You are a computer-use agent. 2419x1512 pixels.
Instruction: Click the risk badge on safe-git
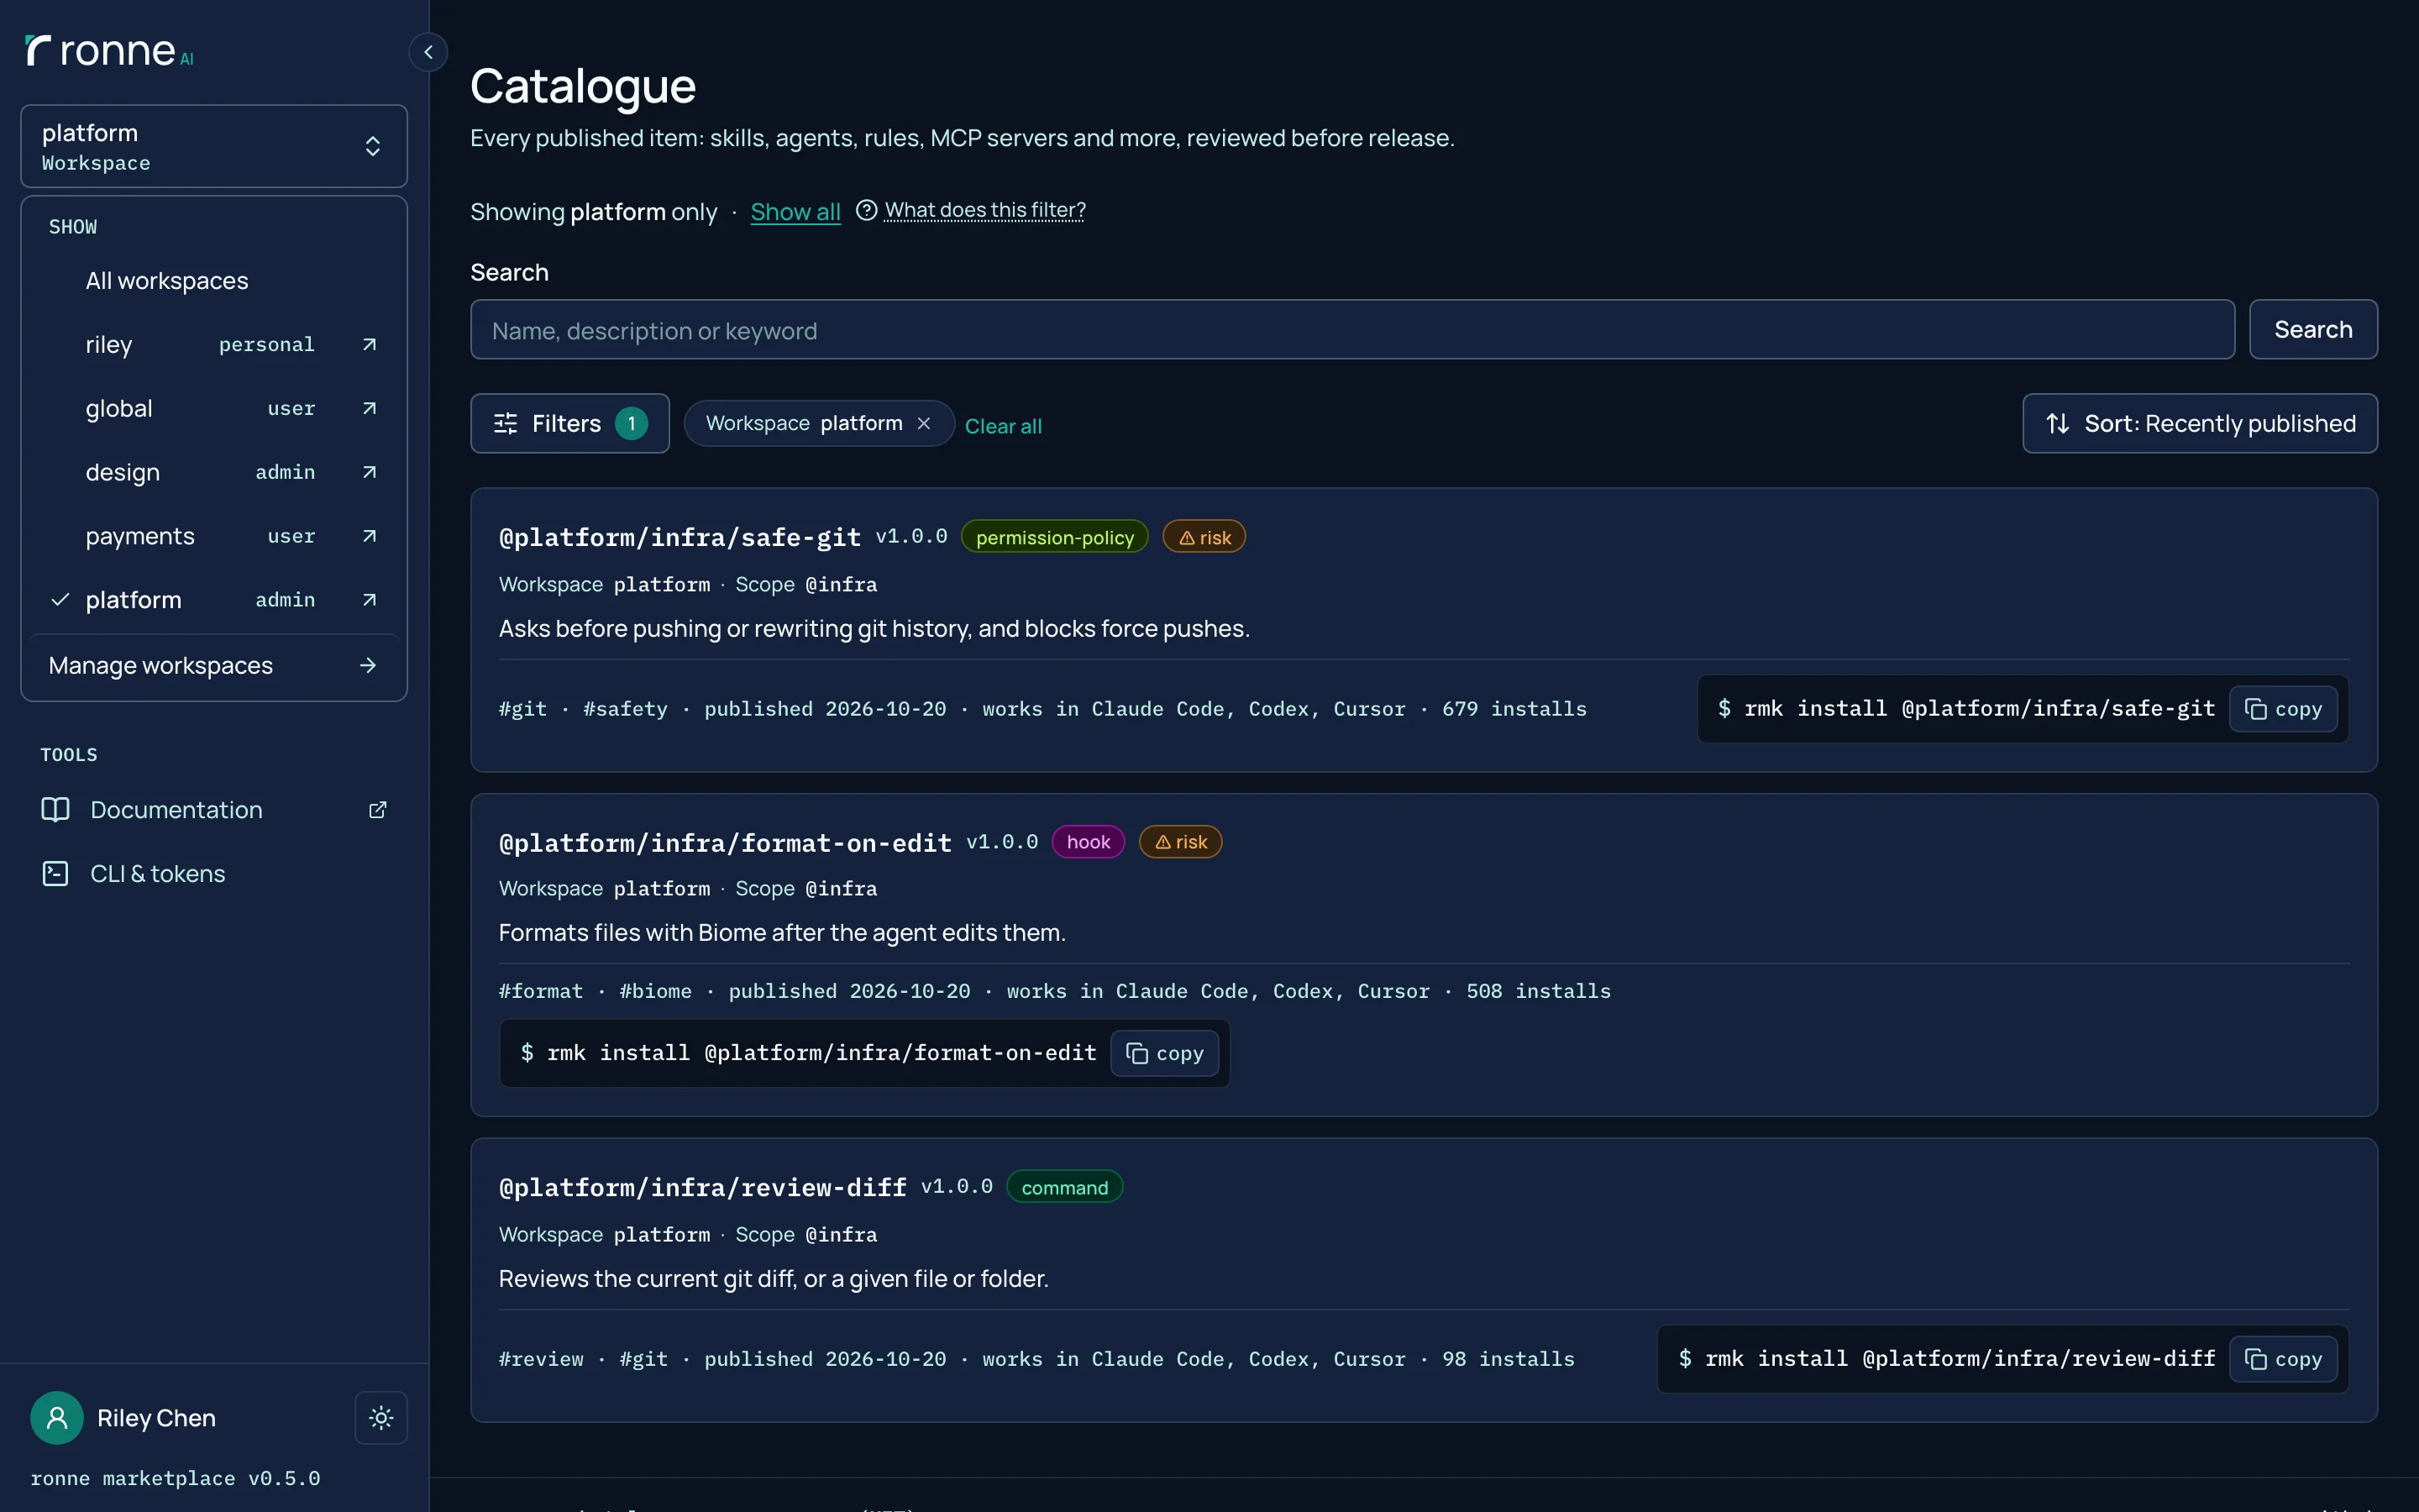pos(1204,537)
